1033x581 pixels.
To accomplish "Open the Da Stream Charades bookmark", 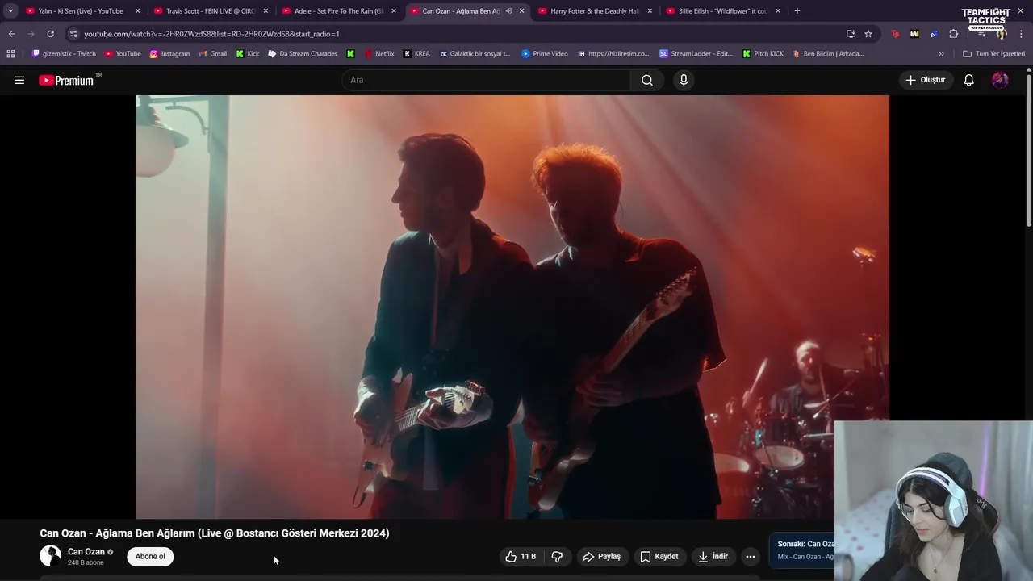I will (x=303, y=54).
